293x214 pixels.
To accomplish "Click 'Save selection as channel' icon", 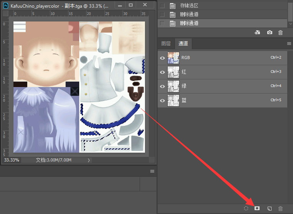I will pos(257,208).
